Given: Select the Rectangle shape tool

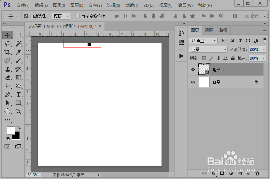Looking at the screenshot, I should click(x=18, y=103).
